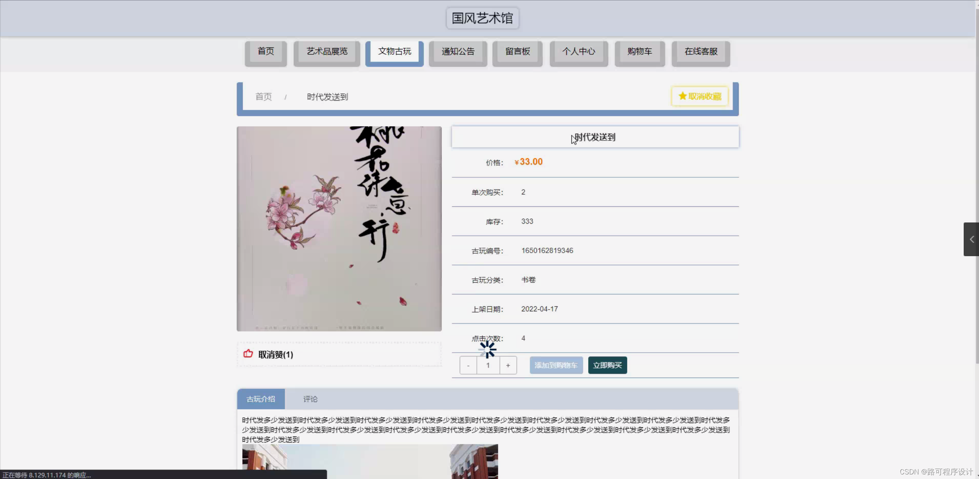Select 古玩介绍 tab
The width and height of the screenshot is (979, 479).
[261, 399]
